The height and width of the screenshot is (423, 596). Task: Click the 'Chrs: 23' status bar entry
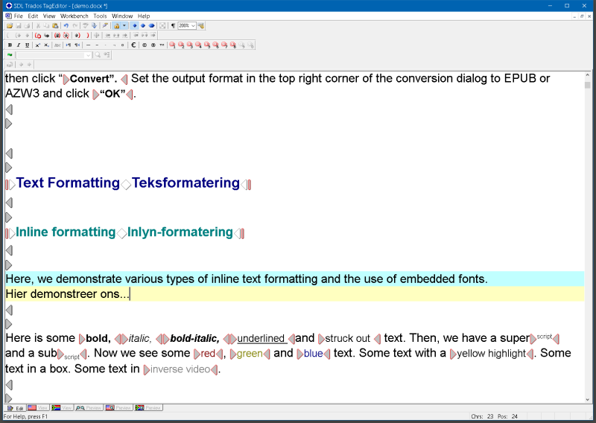pos(482,416)
